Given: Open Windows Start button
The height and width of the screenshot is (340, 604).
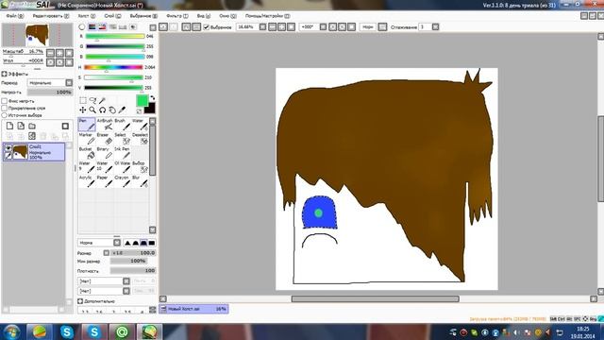Looking at the screenshot, I should coord(11,331).
